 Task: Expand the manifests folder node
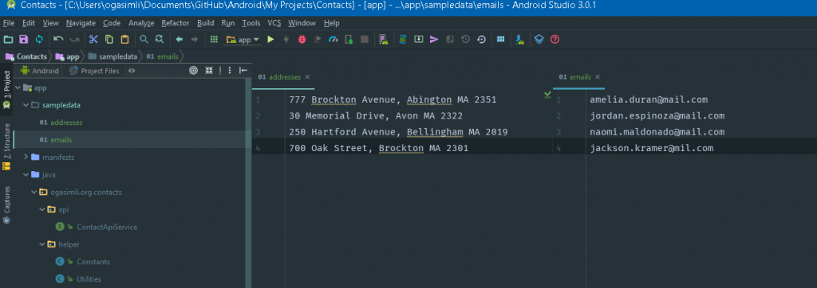tap(26, 157)
